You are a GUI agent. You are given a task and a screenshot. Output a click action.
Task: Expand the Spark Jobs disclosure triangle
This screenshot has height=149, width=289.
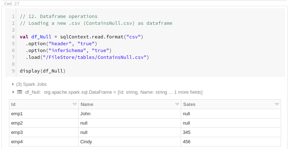pyautogui.click(x=13, y=84)
